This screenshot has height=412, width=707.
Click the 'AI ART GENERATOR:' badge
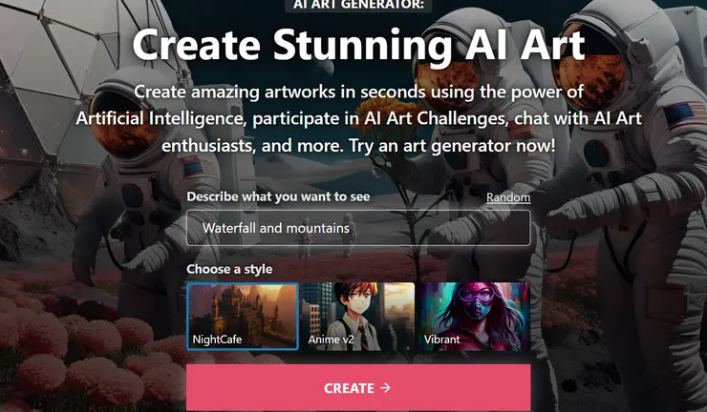358,5
